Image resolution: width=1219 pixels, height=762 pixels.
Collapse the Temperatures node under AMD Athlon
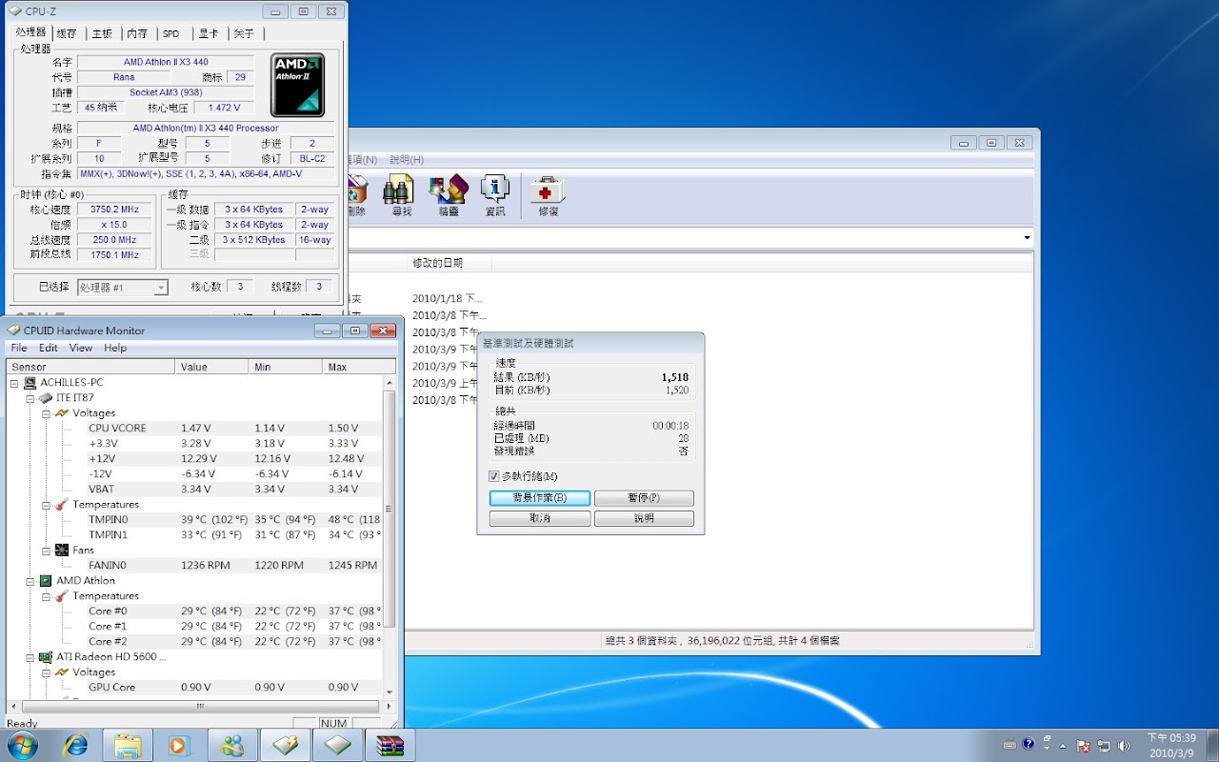point(46,596)
